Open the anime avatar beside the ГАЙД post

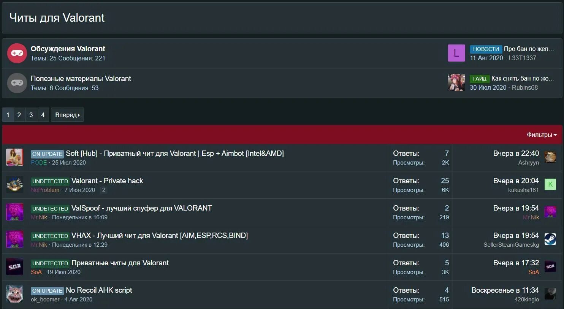tap(456, 82)
